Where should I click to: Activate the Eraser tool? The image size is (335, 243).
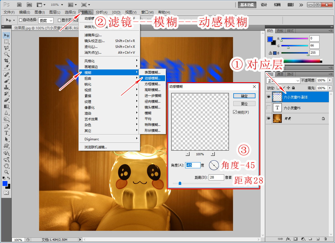coord(6,100)
